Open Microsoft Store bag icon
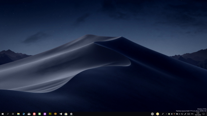 [66, 114]
